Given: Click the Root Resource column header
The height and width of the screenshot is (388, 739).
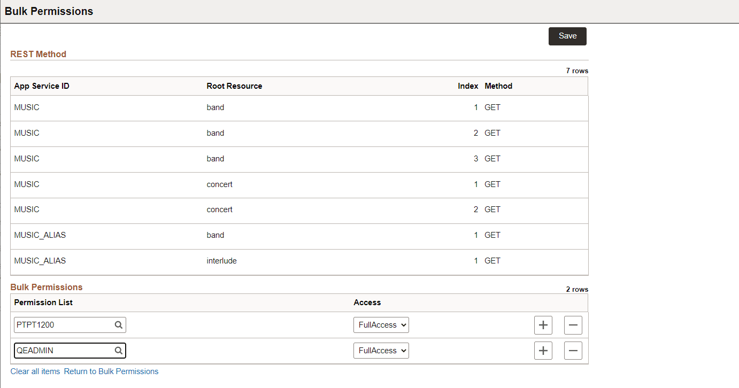Looking at the screenshot, I should pyautogui.click(x=234, y=86).
